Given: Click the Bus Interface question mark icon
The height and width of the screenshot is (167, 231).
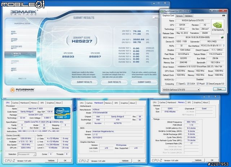Looking at the screenshot, I should (x=224, y=46).
